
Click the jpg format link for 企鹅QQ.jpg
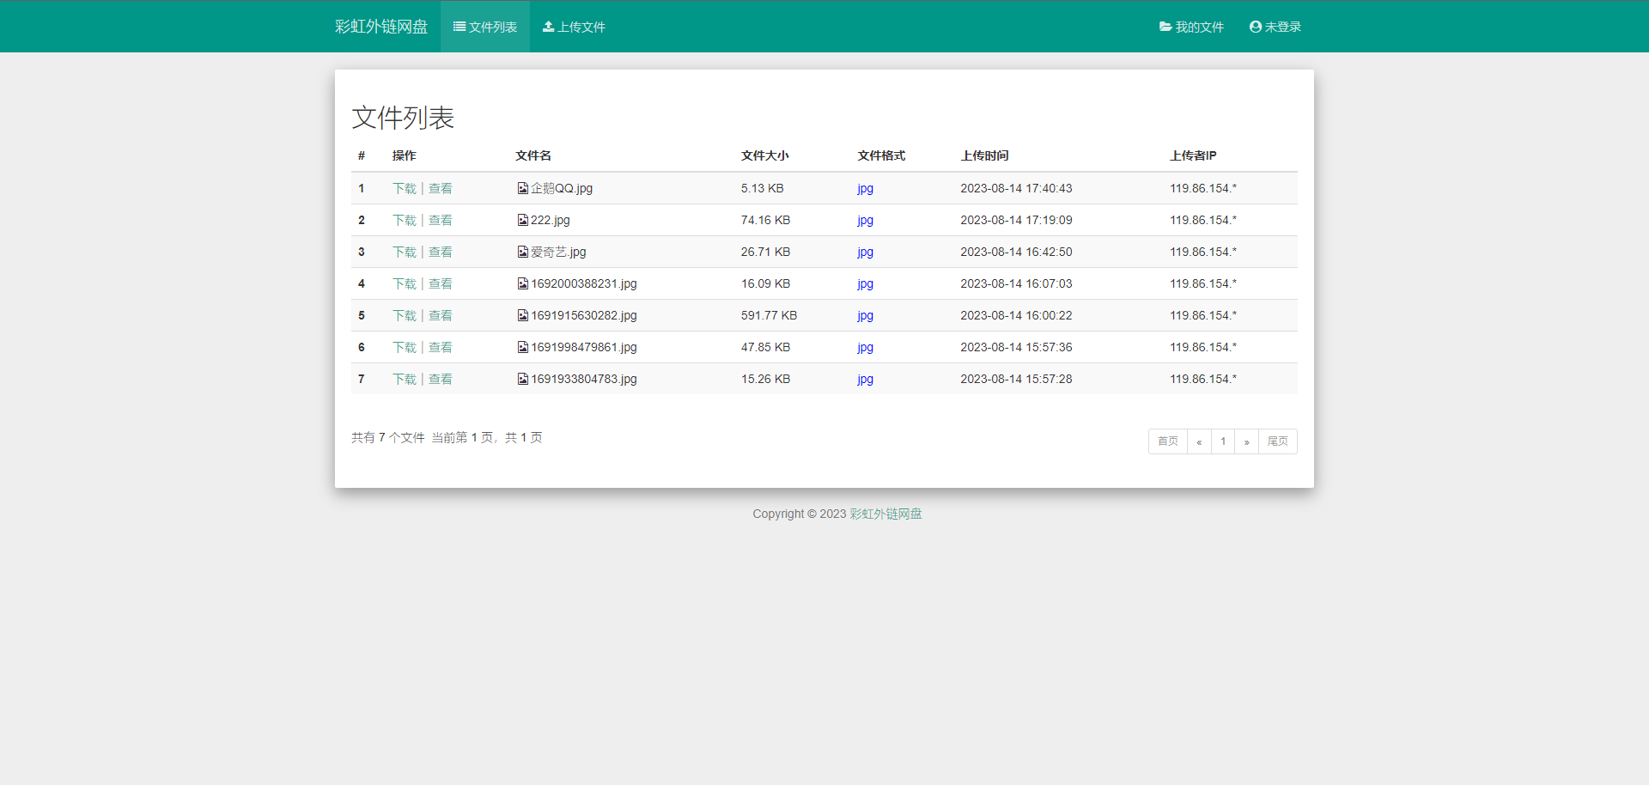pyautogui.click(x=866, y=189)
